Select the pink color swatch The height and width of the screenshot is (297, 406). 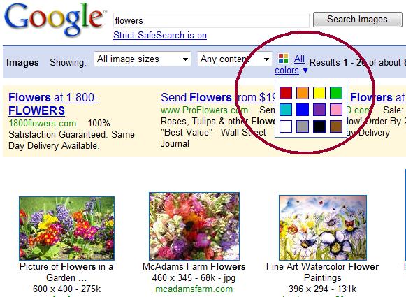(336, 110)
